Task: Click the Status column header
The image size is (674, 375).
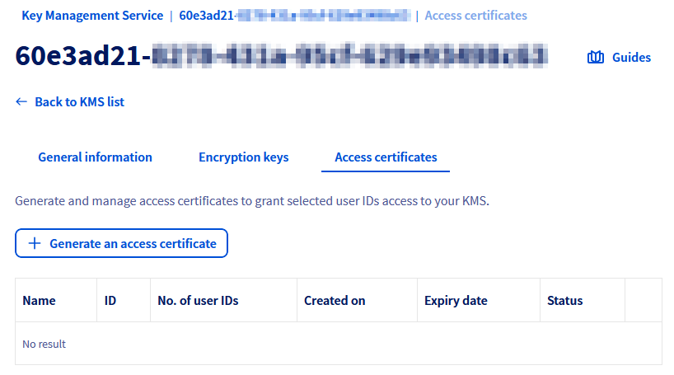Action: click(564, 301)
